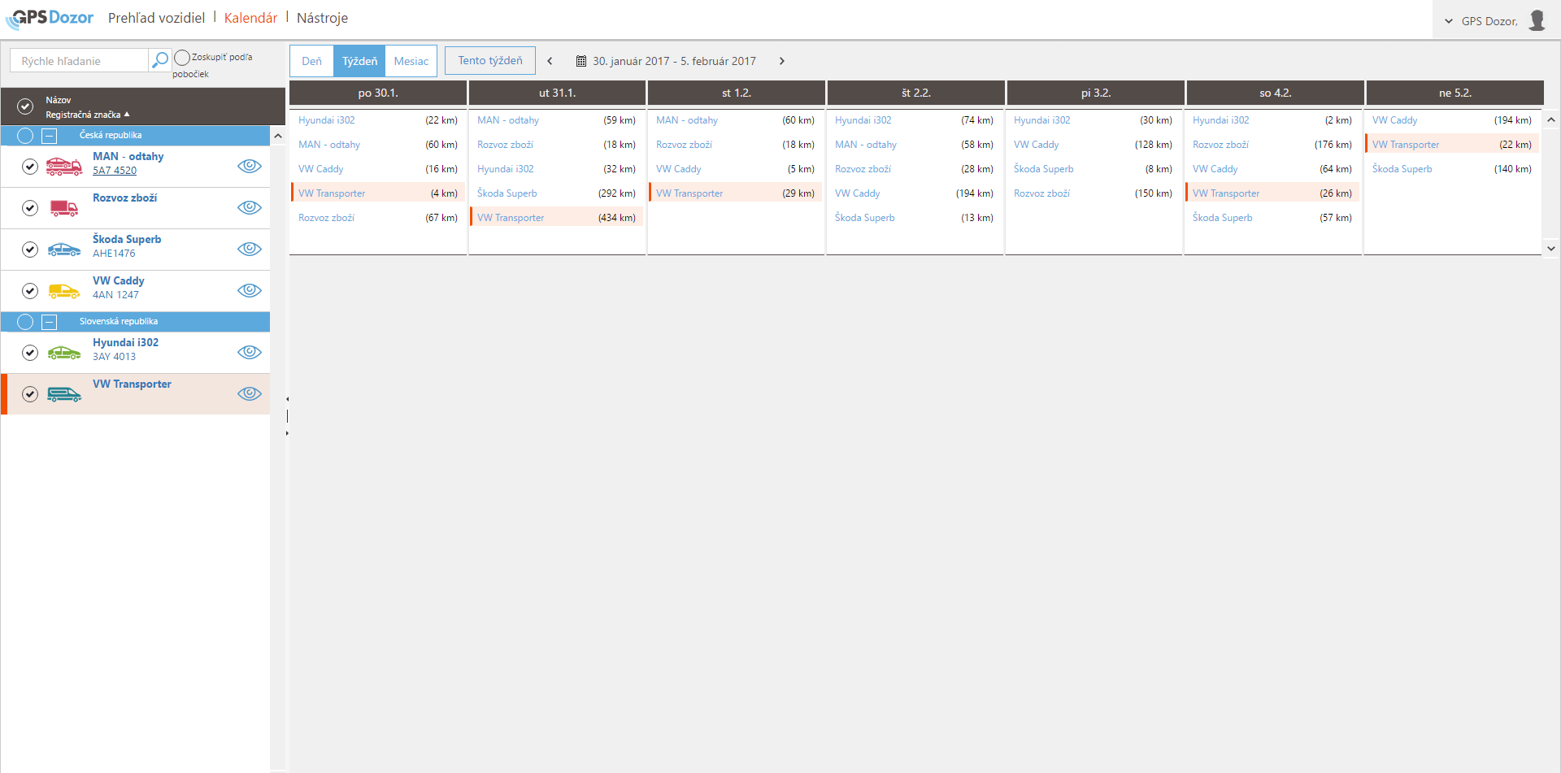
Task: Click the Rozvoz zboží red truck icon
Action: point(63,208)
